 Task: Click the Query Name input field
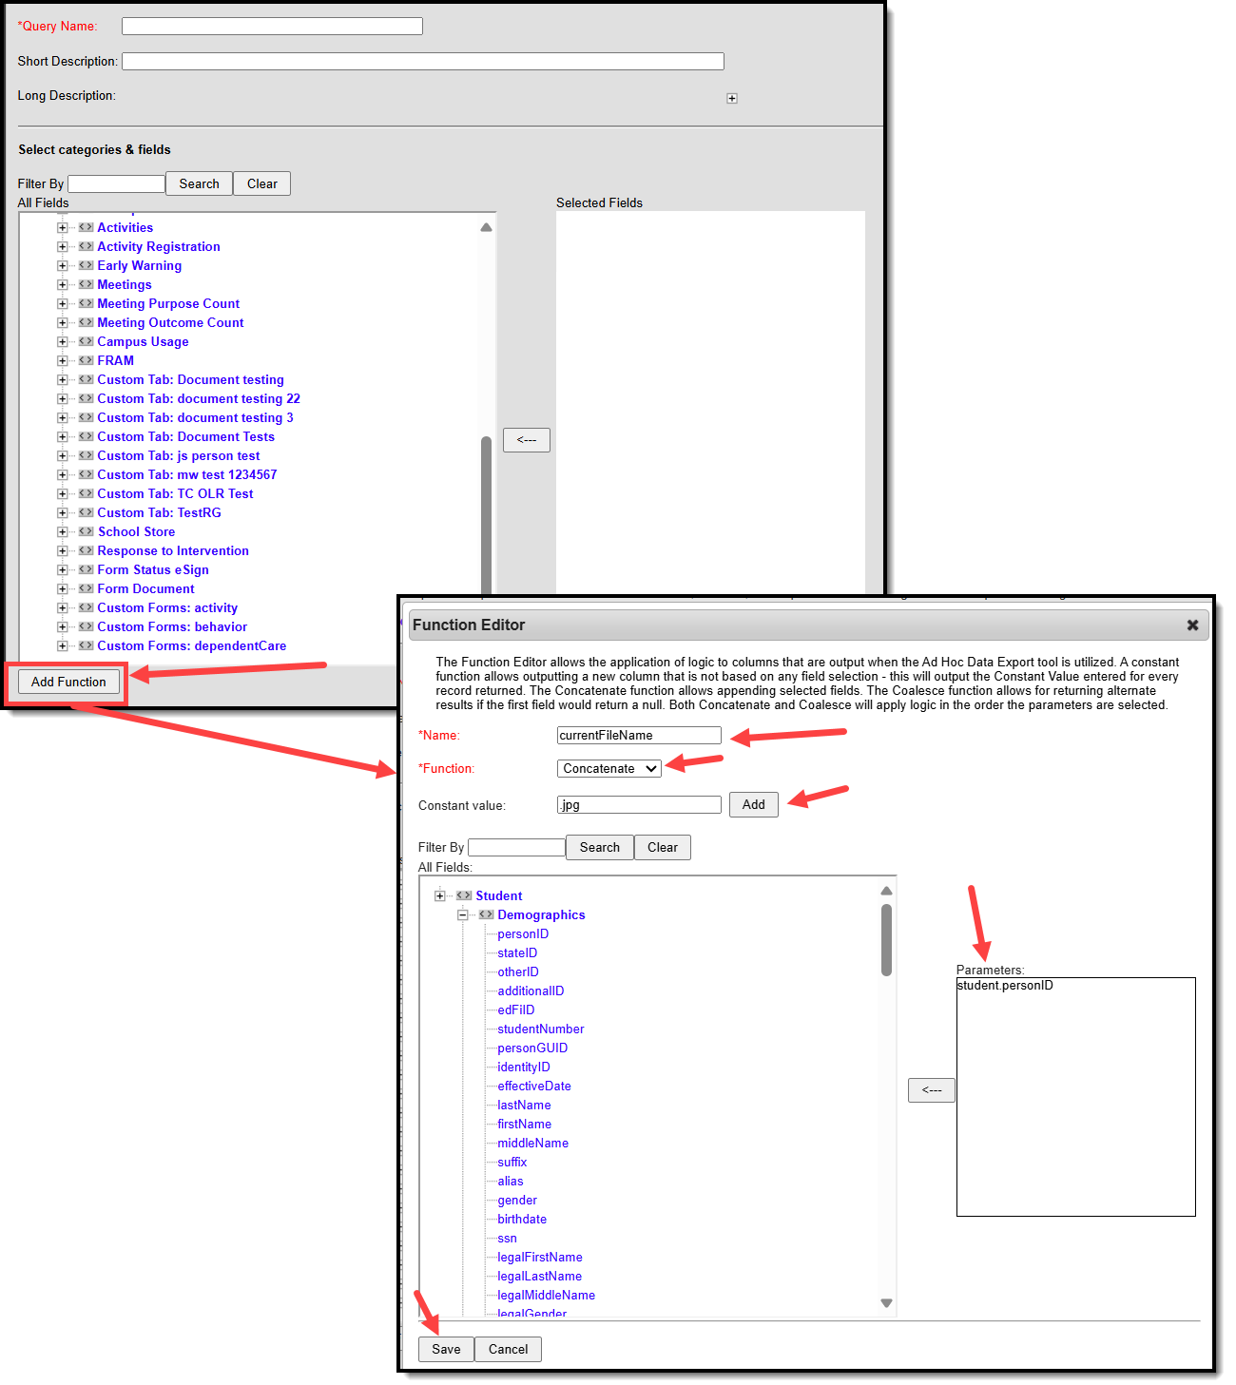[272, 26]
